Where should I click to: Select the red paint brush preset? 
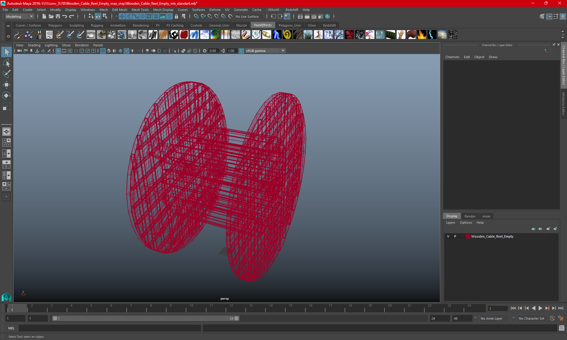pos(184,35)
